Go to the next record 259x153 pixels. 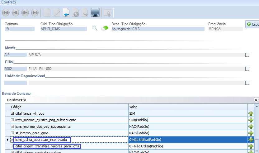[25, 13]
